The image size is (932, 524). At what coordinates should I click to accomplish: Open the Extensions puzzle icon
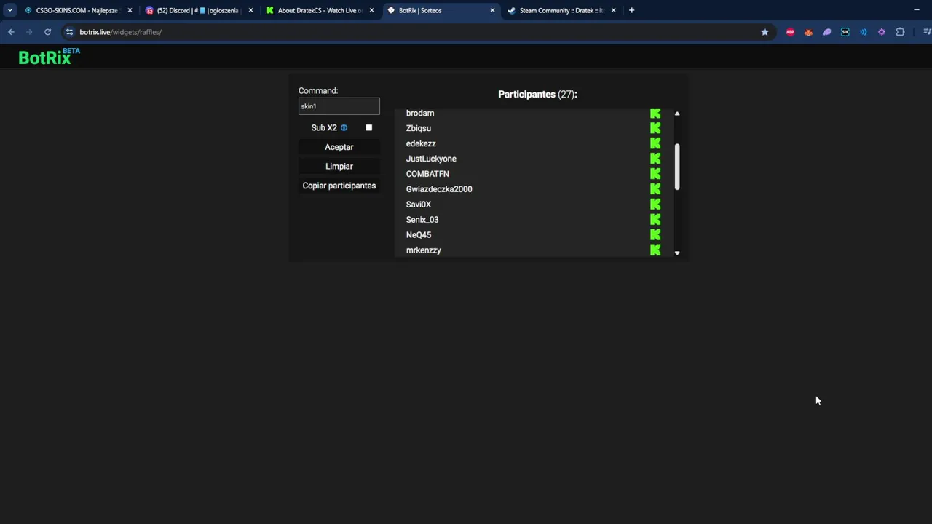[x=900, y=32]
